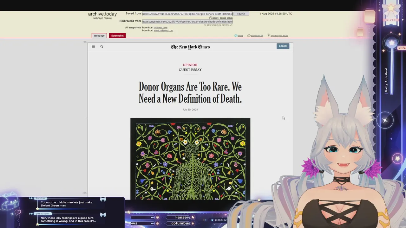This screenshot has height=228, width=406.
Task: Open the NYT hamburger menu
Action: [93, 47]
